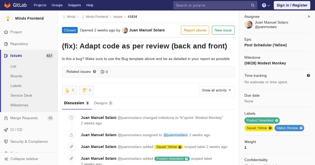Open Boards in the sidebar

[16, 76]
